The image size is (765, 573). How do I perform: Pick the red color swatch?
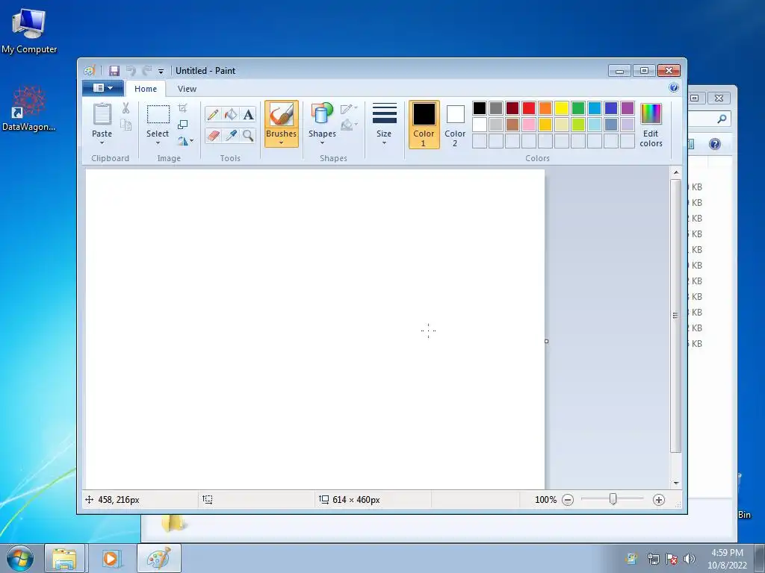[529, 108]
